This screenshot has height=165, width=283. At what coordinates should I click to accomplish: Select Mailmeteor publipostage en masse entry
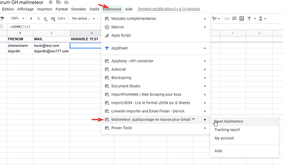(x=155, y=119)
